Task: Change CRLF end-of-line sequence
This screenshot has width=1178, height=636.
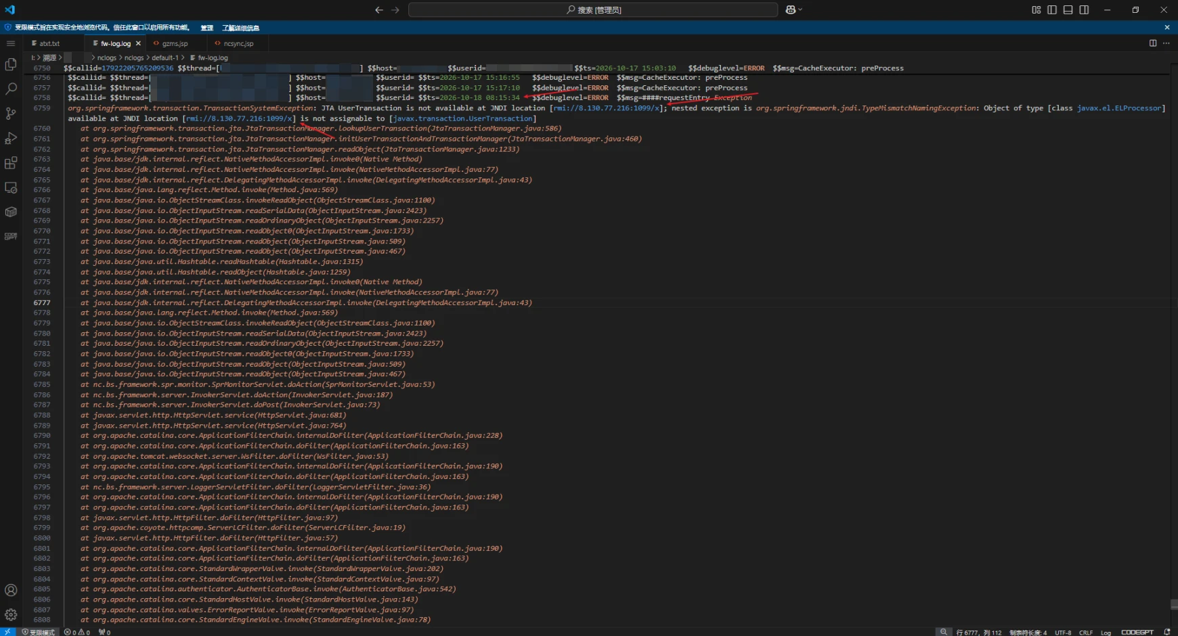Action: [1086, 632]
